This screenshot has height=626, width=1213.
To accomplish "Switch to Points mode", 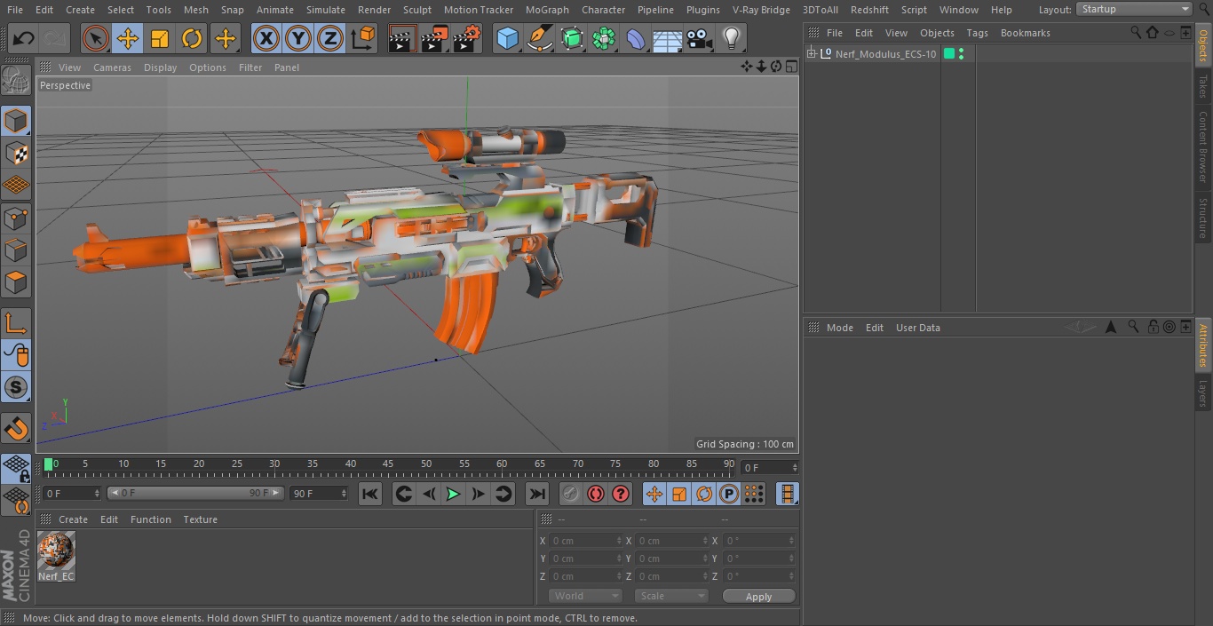I will click(16, 218).
